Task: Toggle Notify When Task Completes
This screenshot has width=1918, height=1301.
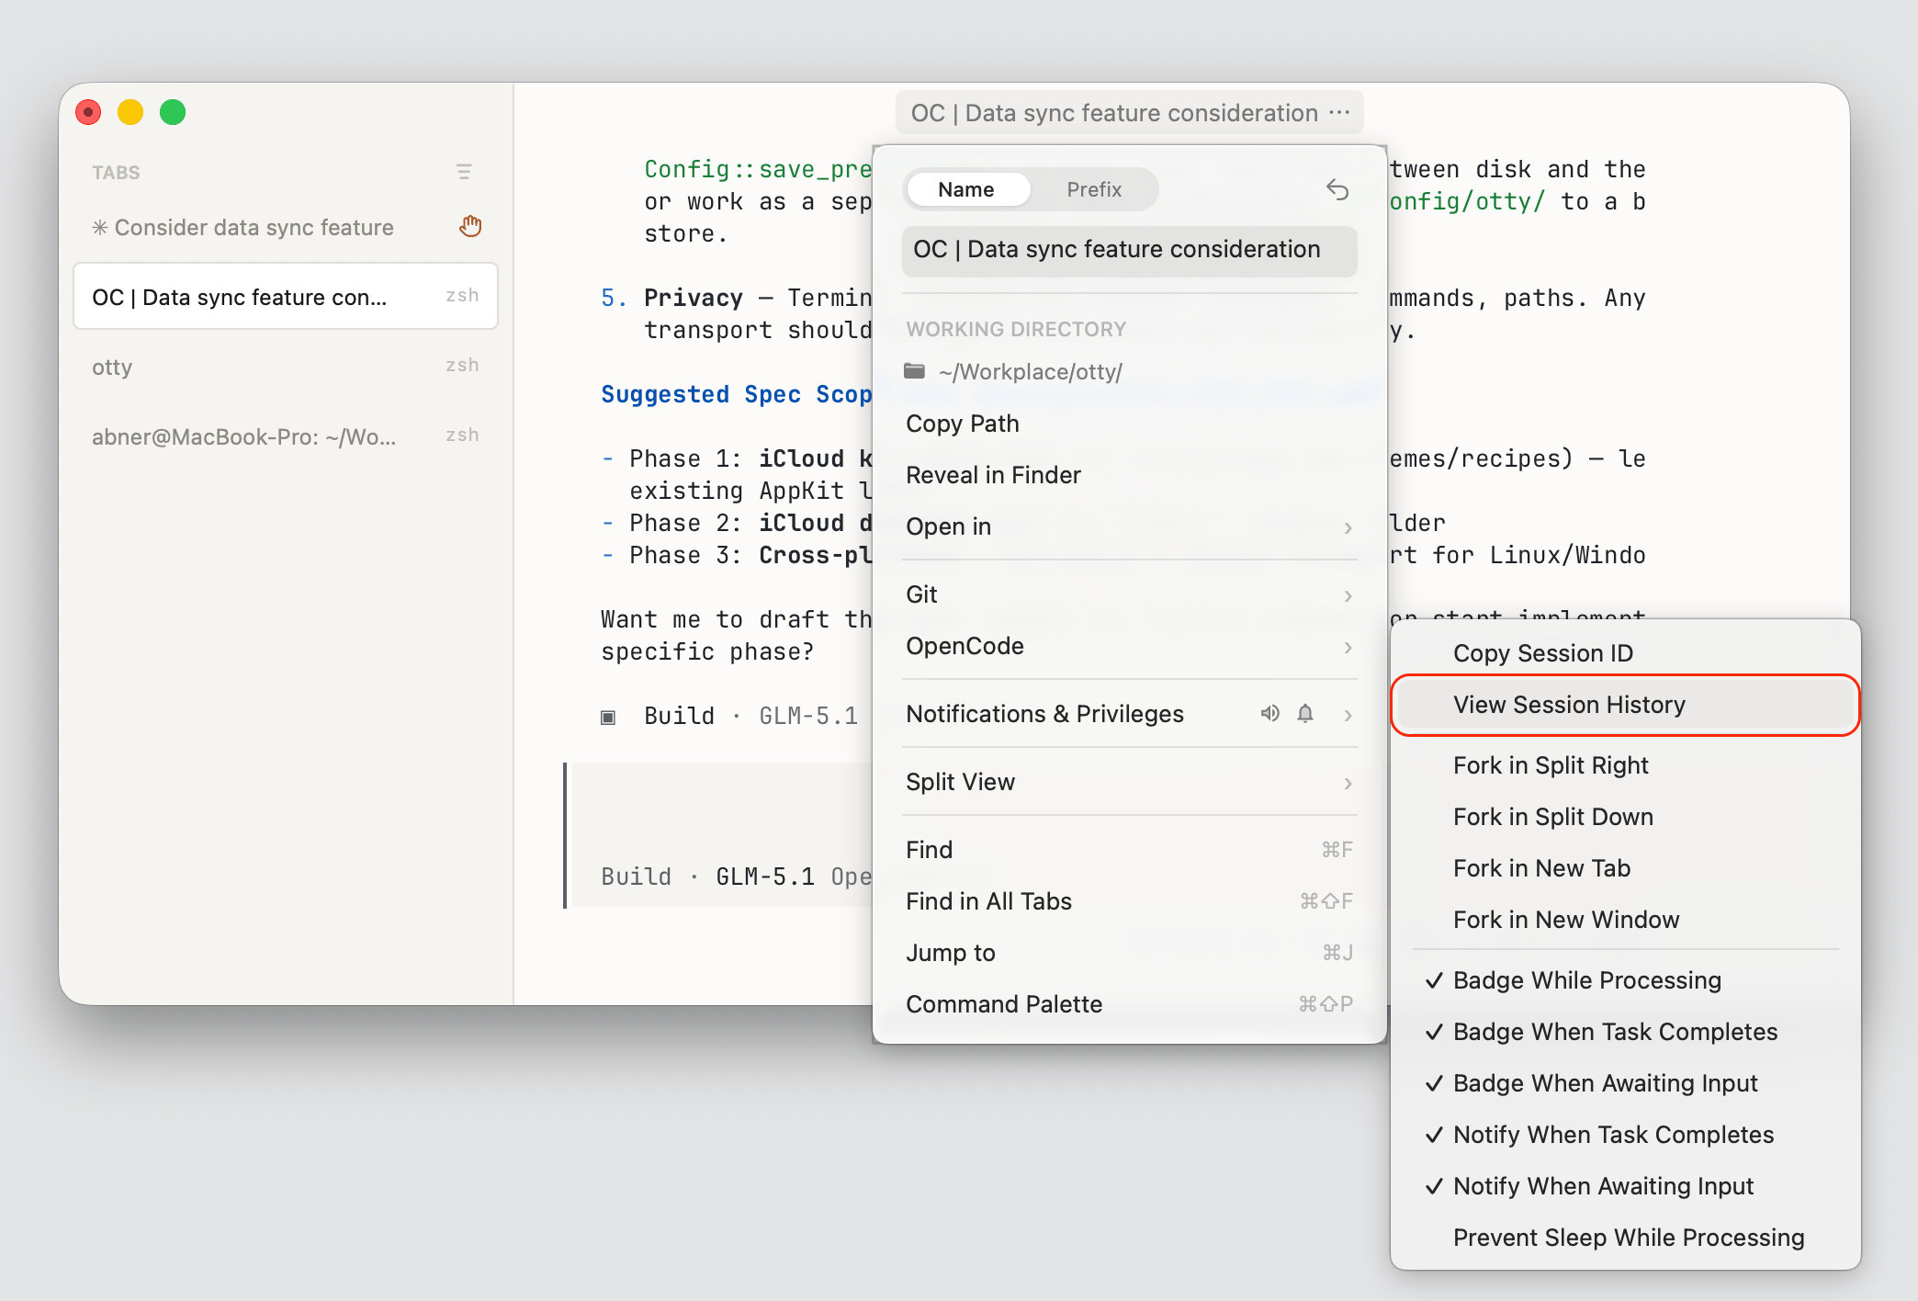Action: pos(1626,1134)
